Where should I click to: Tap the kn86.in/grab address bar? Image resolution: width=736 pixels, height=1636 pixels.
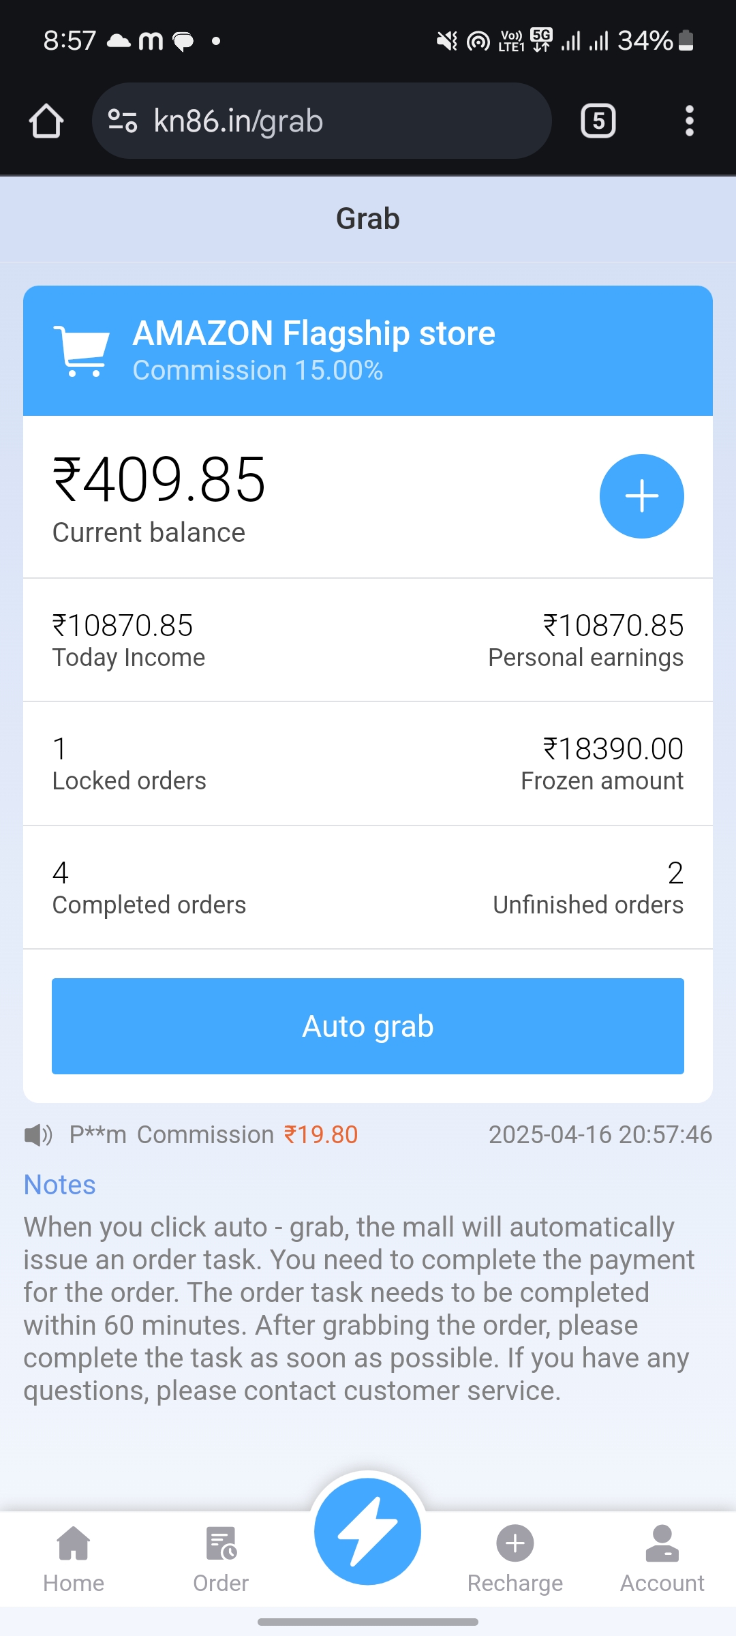click(320, 121)
